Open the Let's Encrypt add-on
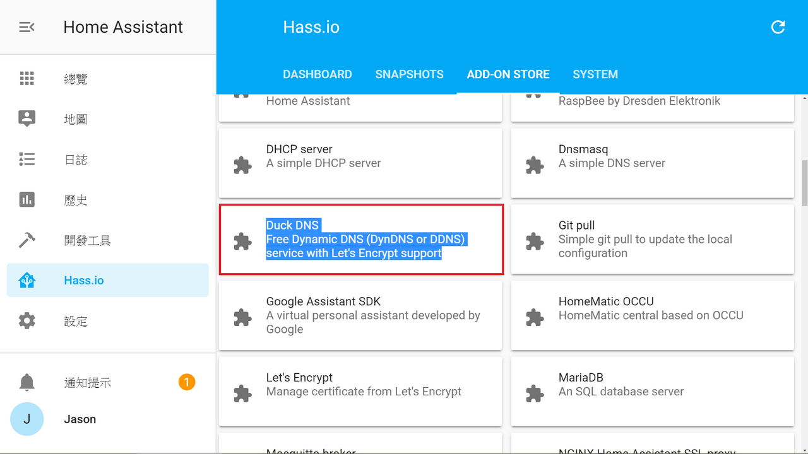The width and height of the screenshot is (808, 454). click(x=360, y=392)
